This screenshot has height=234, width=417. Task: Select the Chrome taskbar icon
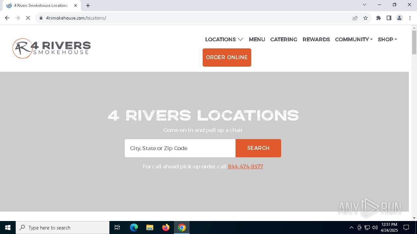(182, 227)
